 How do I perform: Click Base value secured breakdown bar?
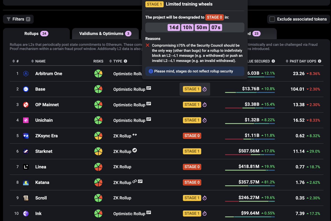tap(250, 92)
